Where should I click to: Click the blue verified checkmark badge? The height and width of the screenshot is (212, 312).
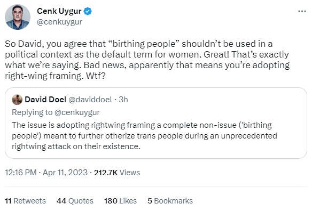[88, 11]
